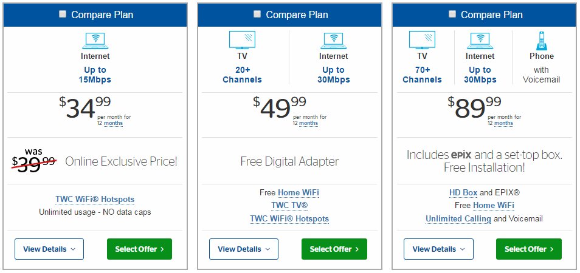Expand View Details for the Internet-only plan
Image resolution: width=580 pixels, height=273 pixels.
(49, 249)
